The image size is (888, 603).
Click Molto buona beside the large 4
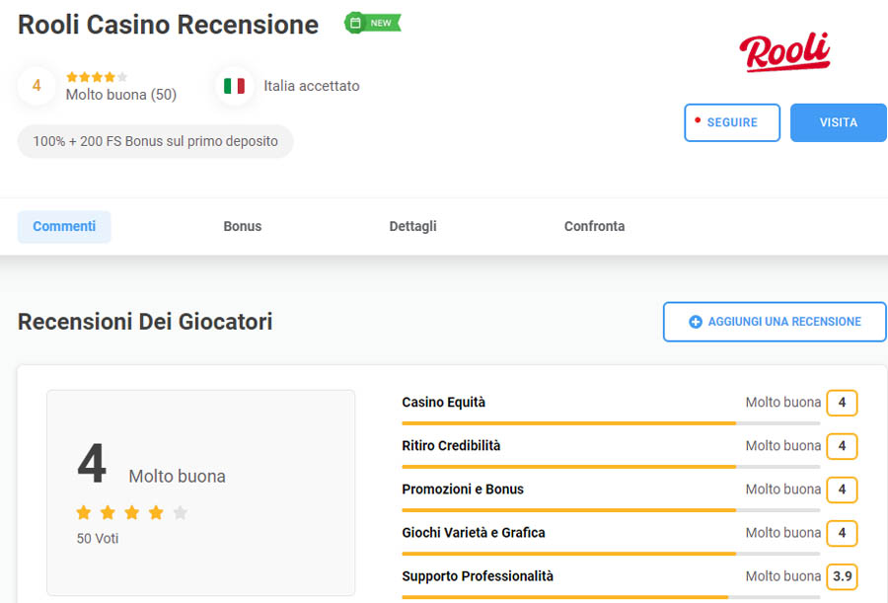(178, 476)
